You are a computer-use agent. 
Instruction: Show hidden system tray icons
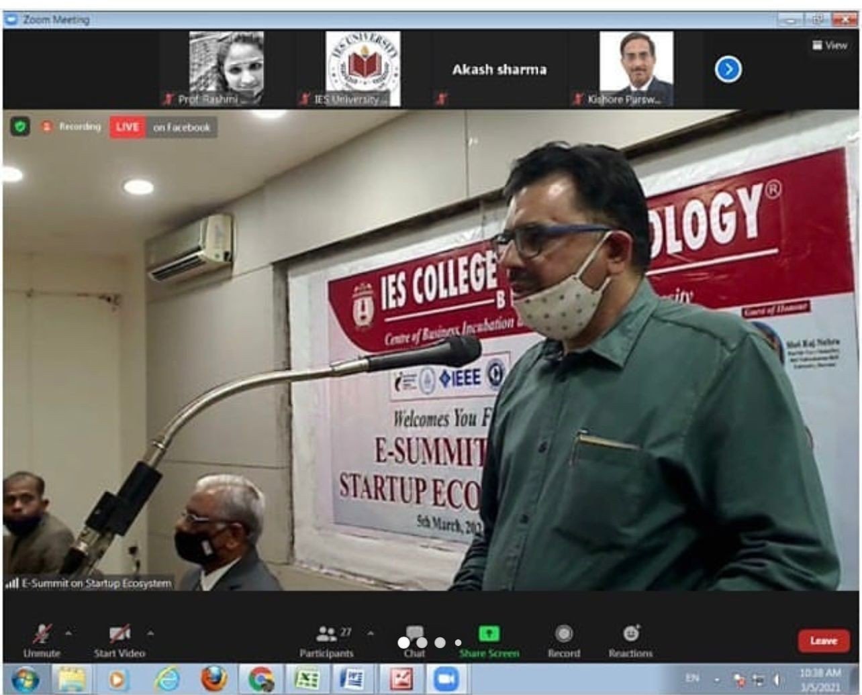[716, 679]
